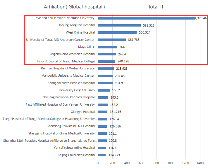Select First Affiliated Hospital of Sun Yat-sen University label

tap(60, 104)
